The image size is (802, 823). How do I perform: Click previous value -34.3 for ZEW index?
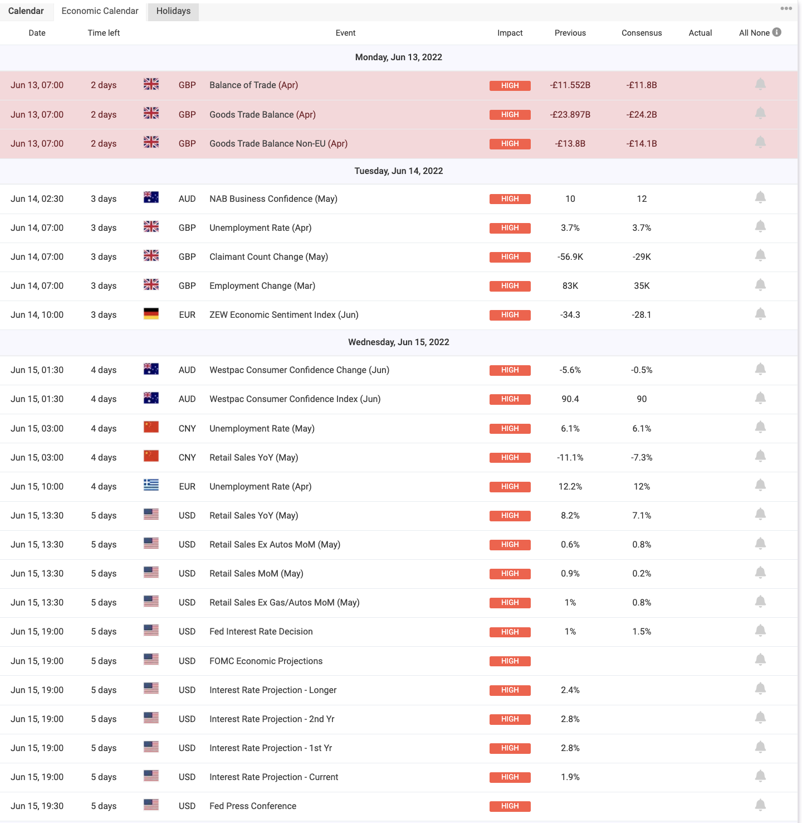coord(570,314)
